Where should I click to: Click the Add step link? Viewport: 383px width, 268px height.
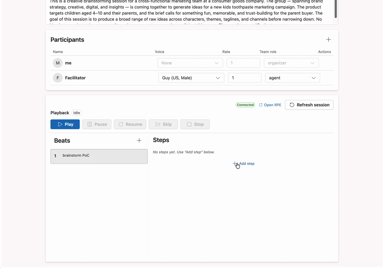pyautogui.click(x=244, y=164)
